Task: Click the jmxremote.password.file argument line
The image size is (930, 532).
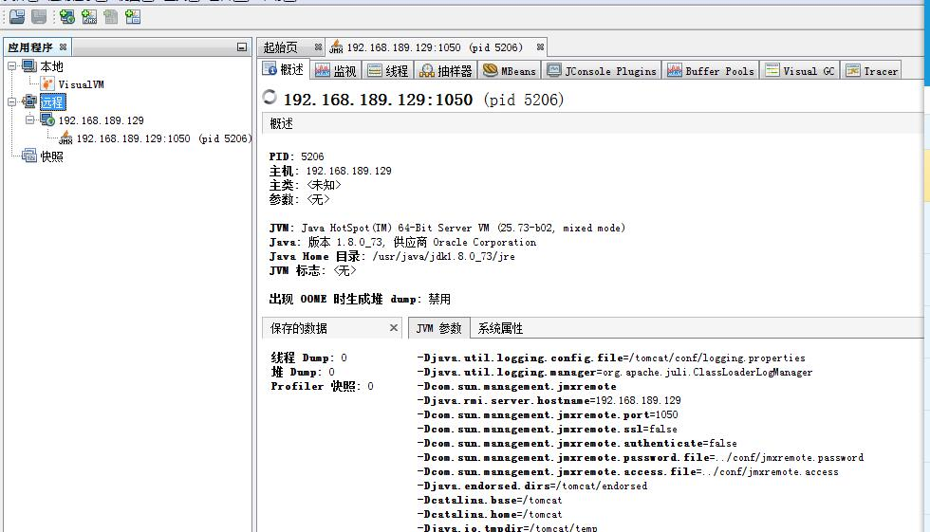Action: coord(640,457)
